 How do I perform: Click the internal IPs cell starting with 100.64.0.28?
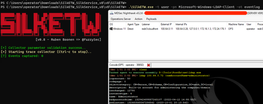click(x=201, y=29)
